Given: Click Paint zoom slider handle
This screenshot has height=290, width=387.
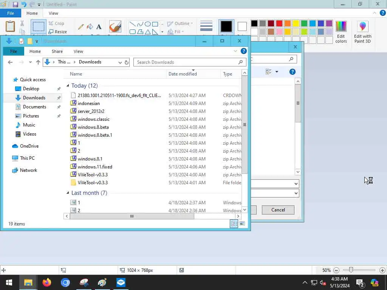Looking at the screenshot, I should pos(351,270).
